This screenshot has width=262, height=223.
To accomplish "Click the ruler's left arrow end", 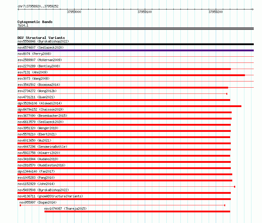I will 18,9.
